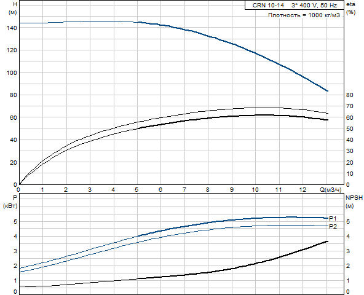Click the Q(м3/ч) axis label
Screen dimensions: 364x295
pos(331,190)
